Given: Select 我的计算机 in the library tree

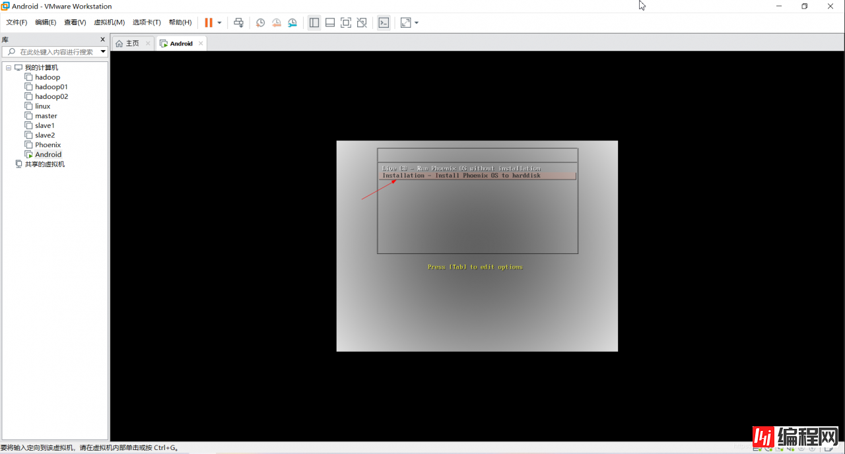Looking at the screenshot, I should [x=41, y=67].
